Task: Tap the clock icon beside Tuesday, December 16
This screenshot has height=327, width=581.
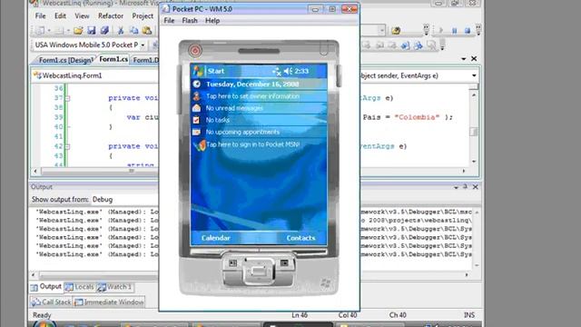Action: [x=197, y=84]
